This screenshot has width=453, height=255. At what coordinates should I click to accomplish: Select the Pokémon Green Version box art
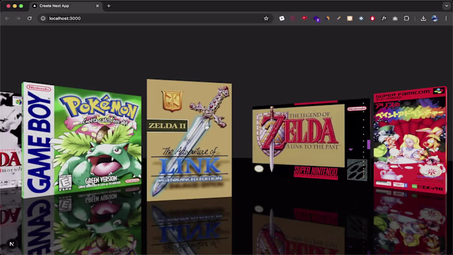(82, 140)
